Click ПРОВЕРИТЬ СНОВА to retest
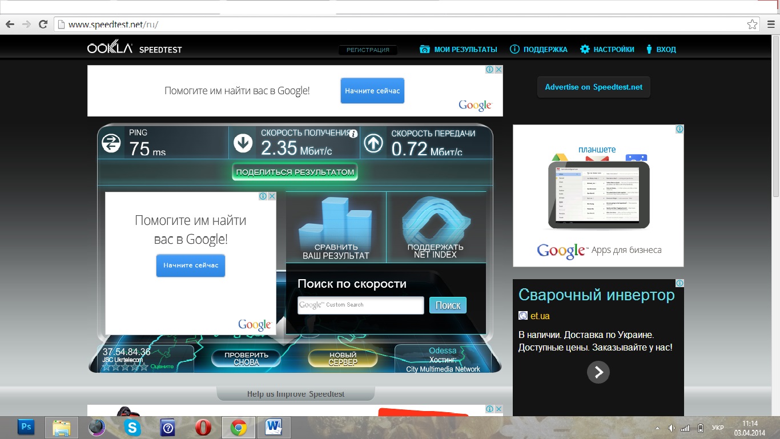 (x=247, y=359)
